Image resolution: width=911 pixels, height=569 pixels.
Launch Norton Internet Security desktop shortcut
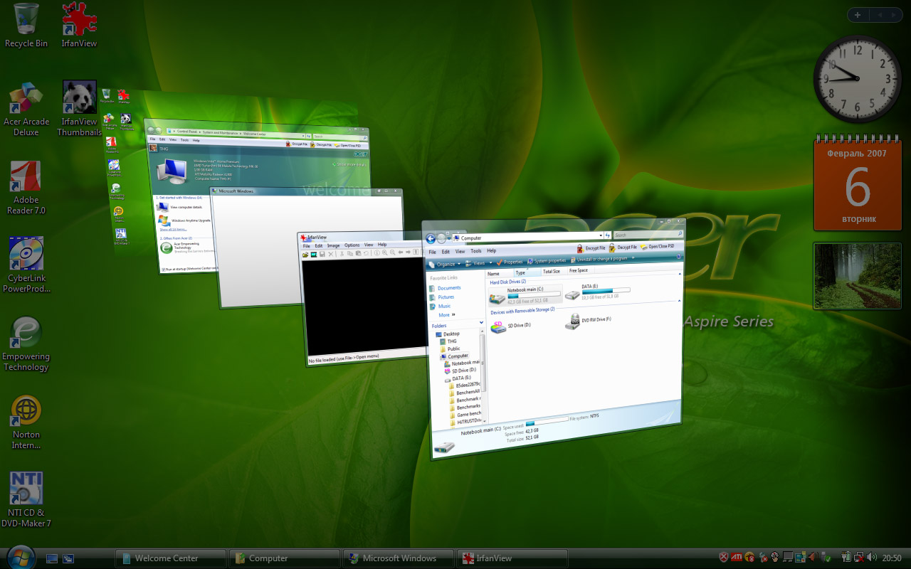point(26,422)
